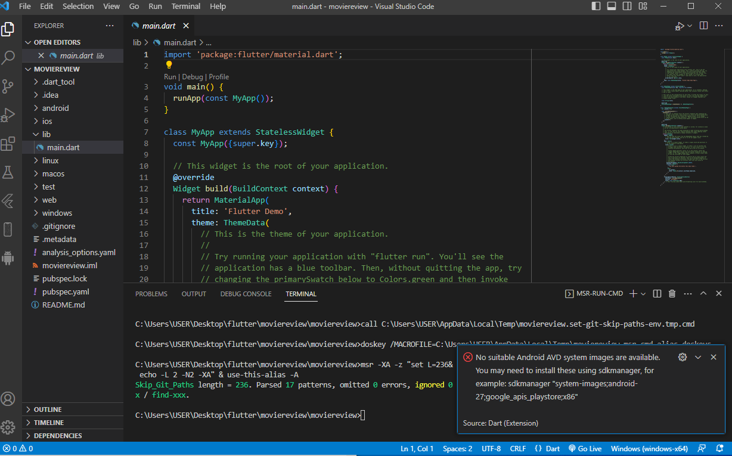Open the Accounts menu icon
Screen dimensions: 732x456
coord(8,399)
